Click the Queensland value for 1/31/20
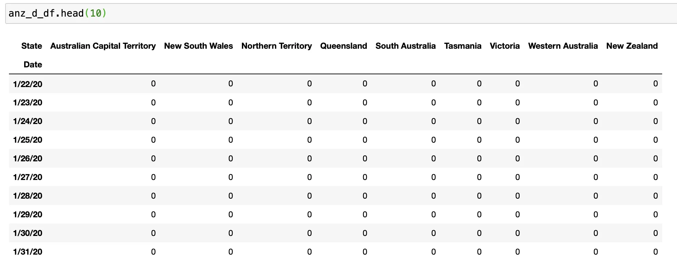Screen dimensions: 677x266 [365, 252]
